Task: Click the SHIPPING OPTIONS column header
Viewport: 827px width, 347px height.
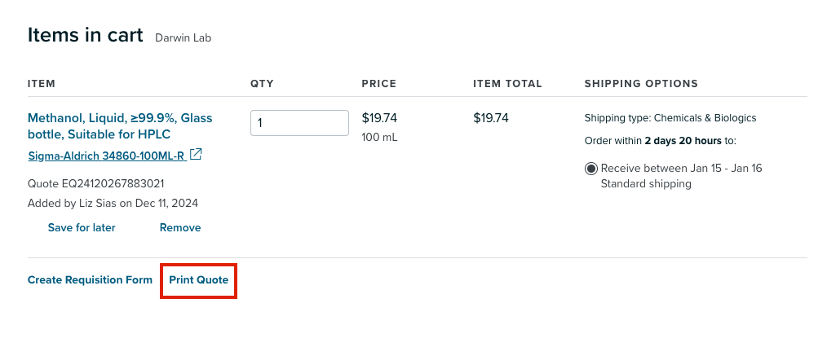Action: click(x=641, y=84)
